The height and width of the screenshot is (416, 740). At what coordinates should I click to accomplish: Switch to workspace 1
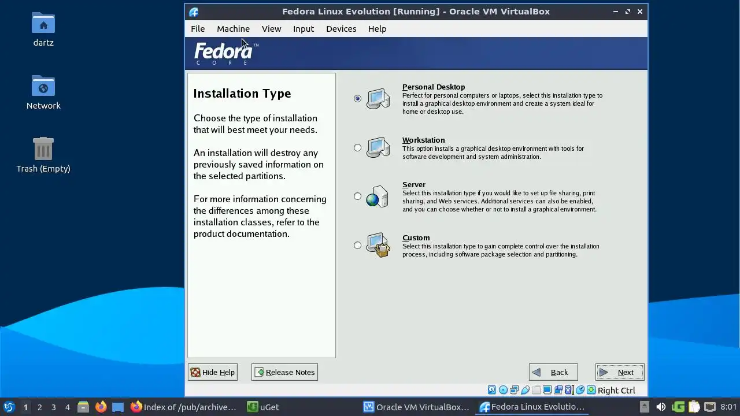pyautogui.click(x=25, y=407)
